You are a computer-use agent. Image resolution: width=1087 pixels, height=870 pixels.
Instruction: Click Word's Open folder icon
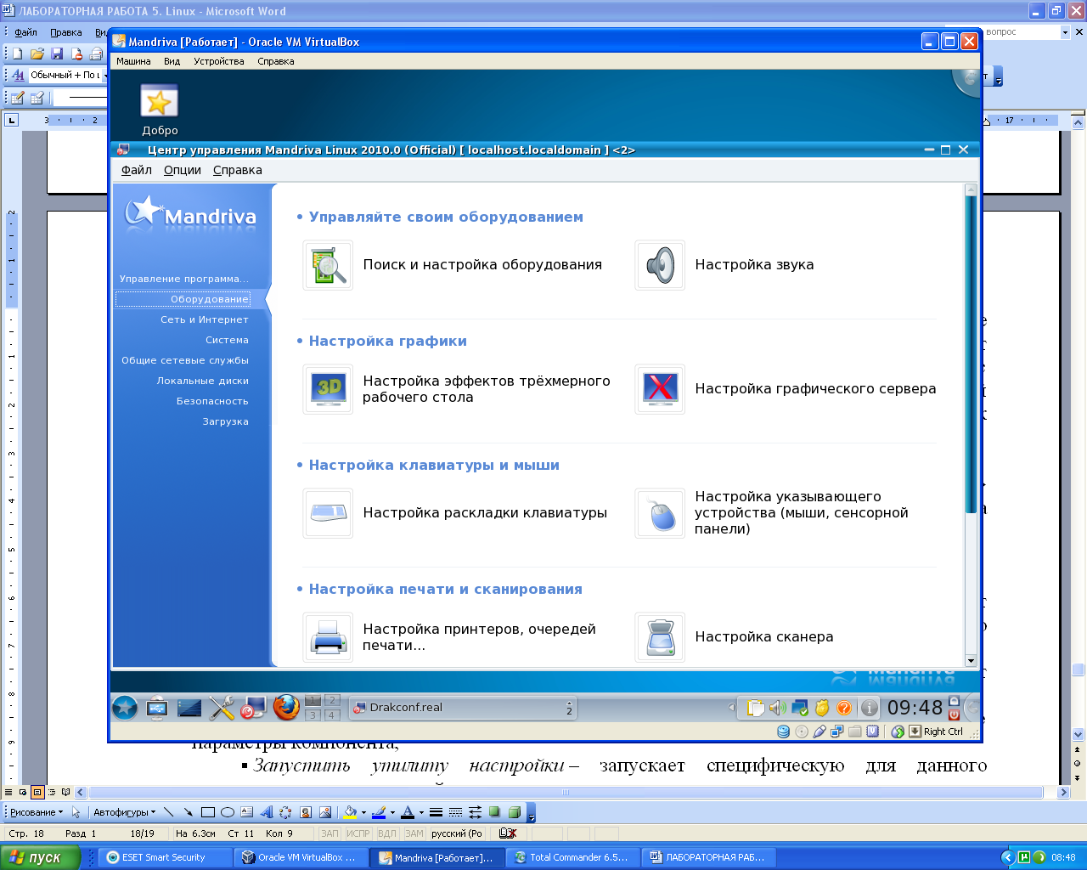point(37,54)
